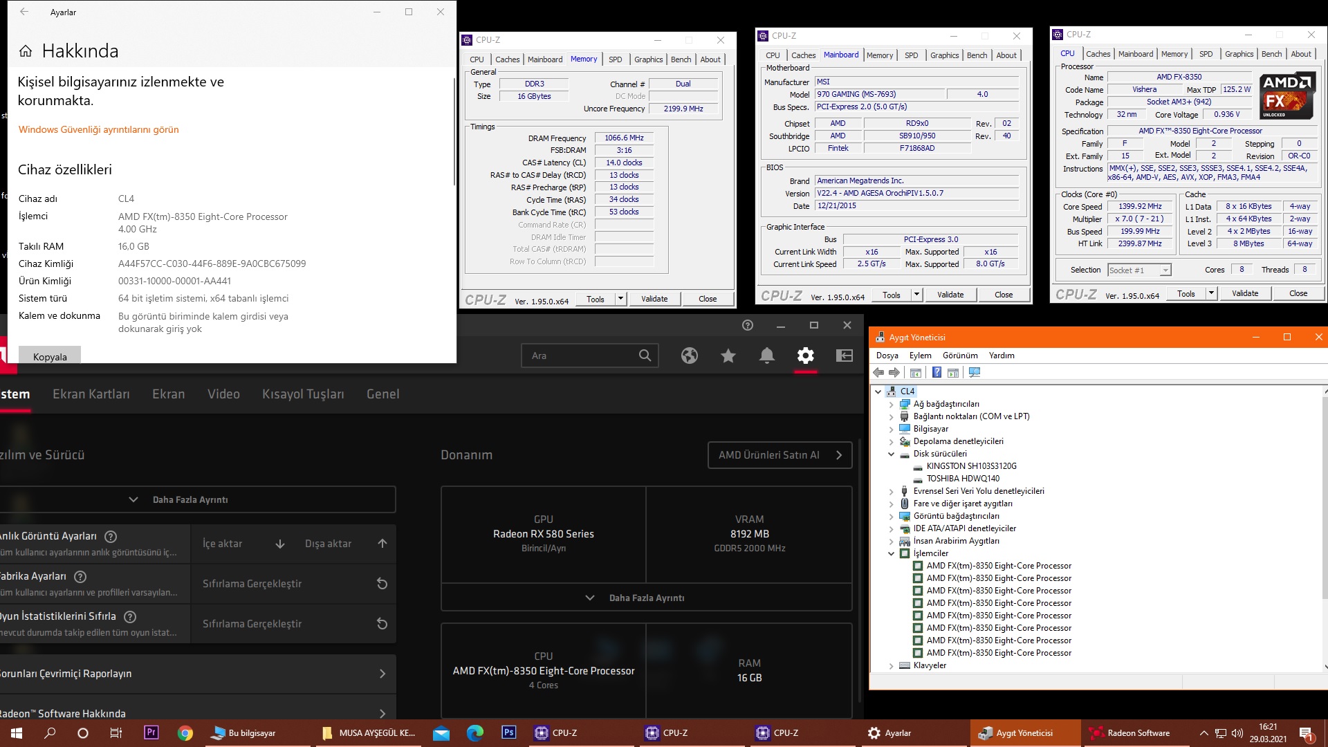Expand the Klavyeler node

click(892, 666)
